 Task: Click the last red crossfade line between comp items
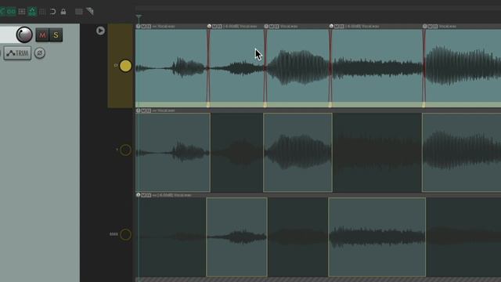tap(424, 66)
